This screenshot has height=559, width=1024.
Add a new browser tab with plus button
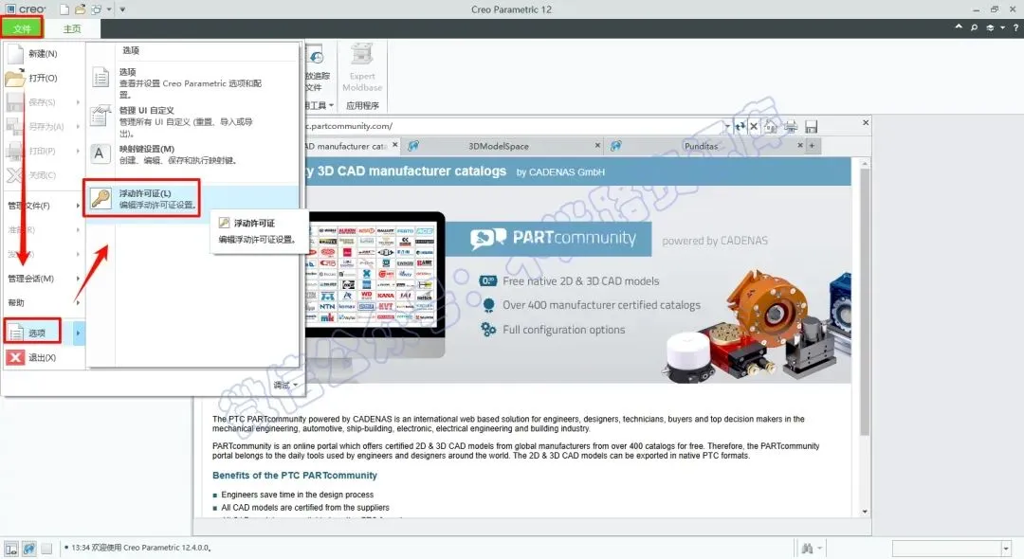813,146
